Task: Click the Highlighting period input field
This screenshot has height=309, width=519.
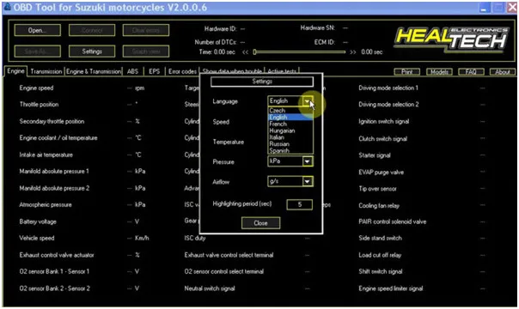Action: 300,204
